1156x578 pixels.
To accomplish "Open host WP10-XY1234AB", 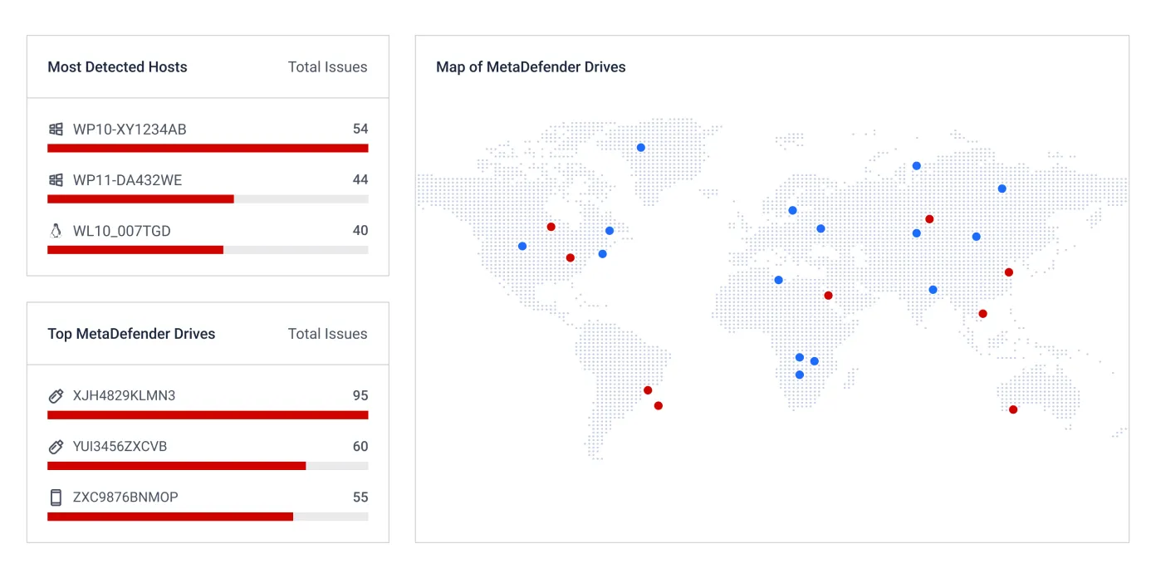I will (x=130, y=130).
